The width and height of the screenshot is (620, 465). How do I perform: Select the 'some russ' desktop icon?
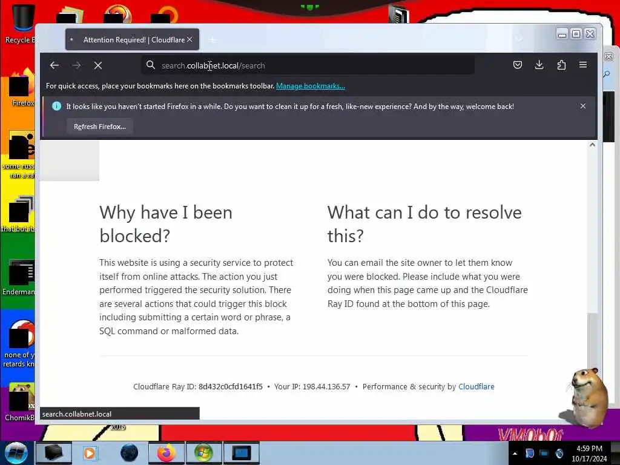[x=19, y=154]
